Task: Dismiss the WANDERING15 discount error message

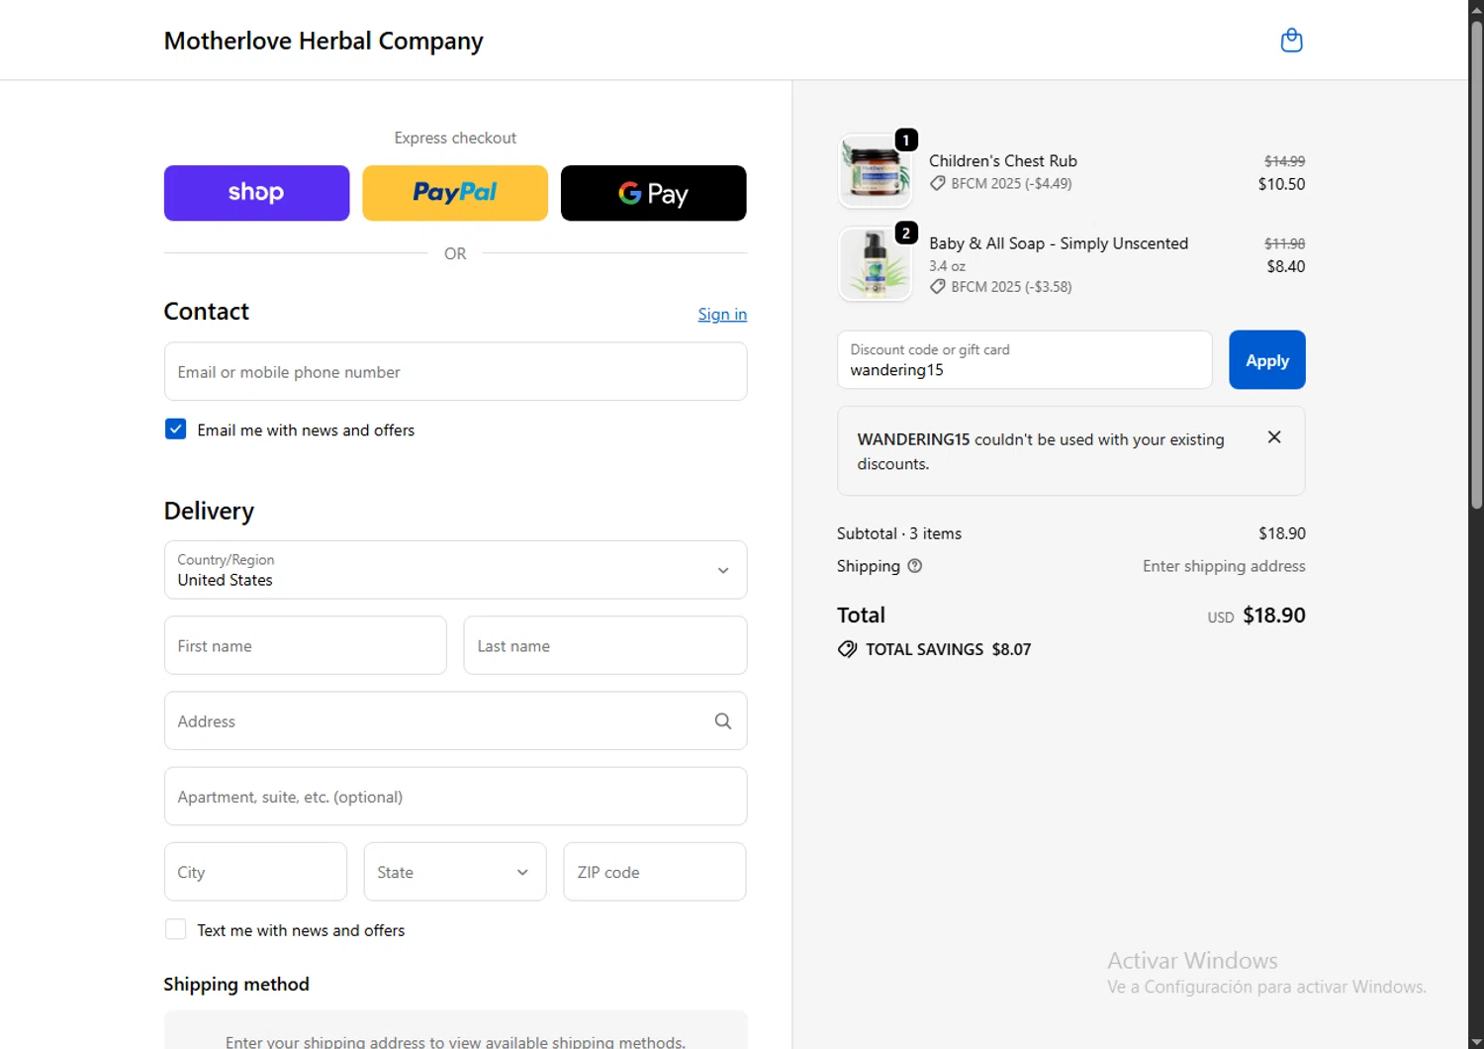Action: [x=1274, y=437]
